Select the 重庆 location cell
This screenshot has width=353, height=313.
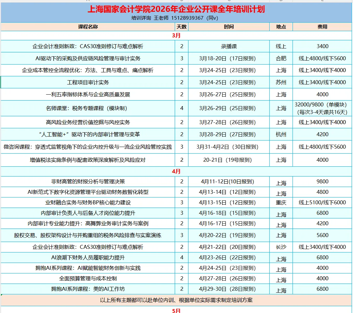pos(281,203)
